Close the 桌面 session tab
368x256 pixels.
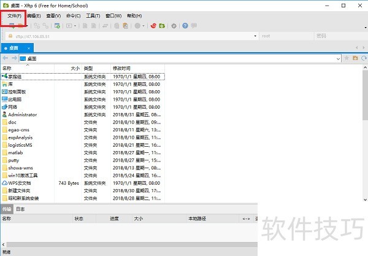click(29, 48)
